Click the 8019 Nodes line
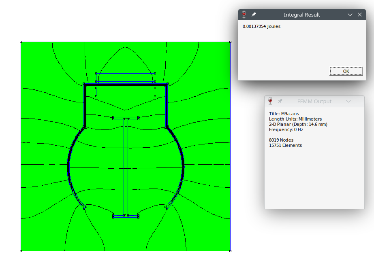 [x=281, y=140]
